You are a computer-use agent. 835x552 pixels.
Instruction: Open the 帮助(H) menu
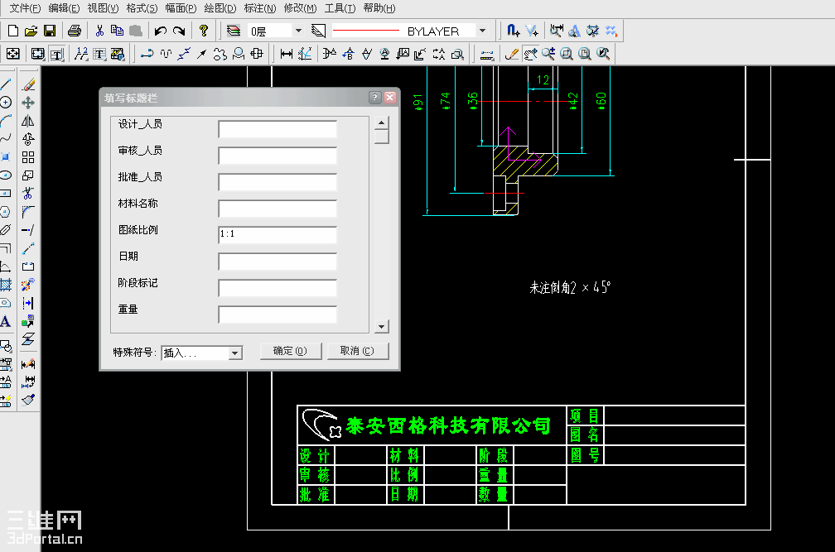click(x=379, y=8)
